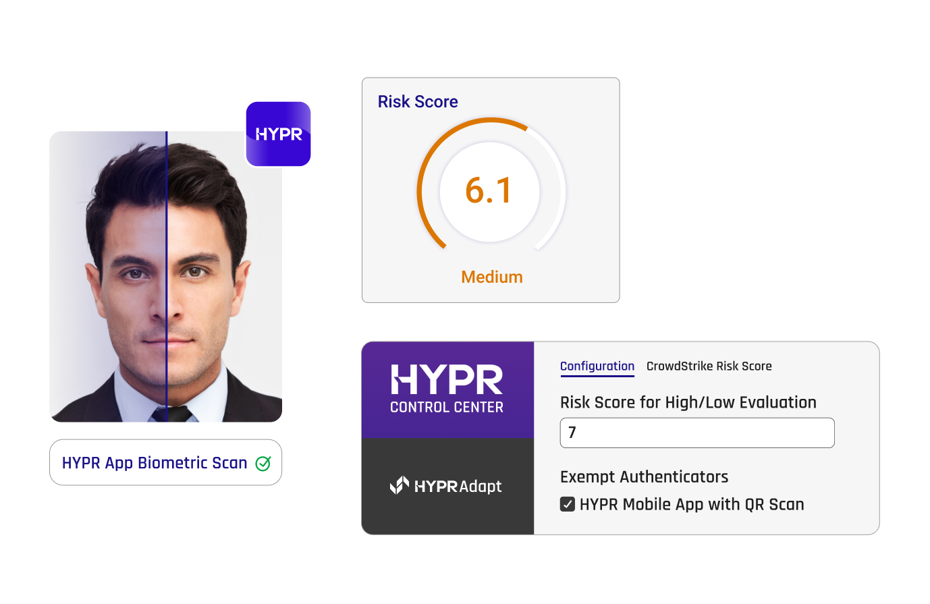The image size is (930, 604).
Task: Expand the Exempt Authenticators section
Action: pyautogui.click(x=644, y=476)
